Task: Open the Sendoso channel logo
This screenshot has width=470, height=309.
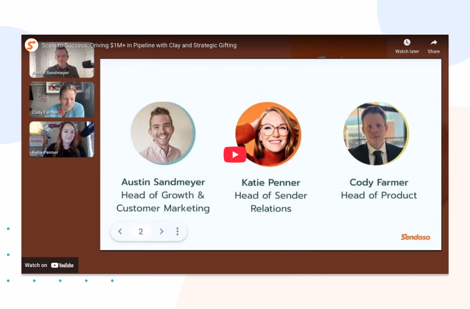Action: 31,45
